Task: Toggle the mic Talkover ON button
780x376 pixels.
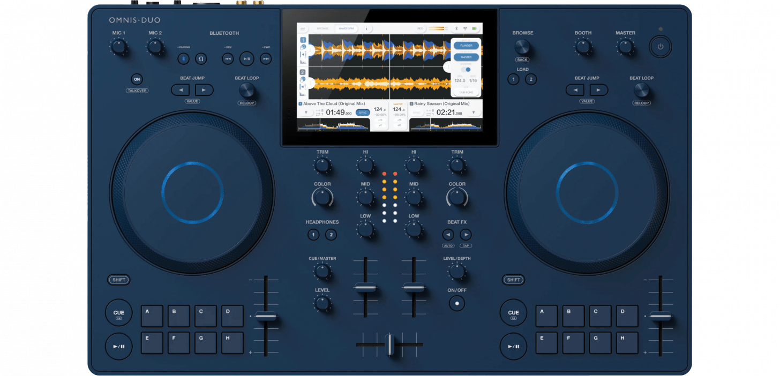Action: [x=137, y=79]
